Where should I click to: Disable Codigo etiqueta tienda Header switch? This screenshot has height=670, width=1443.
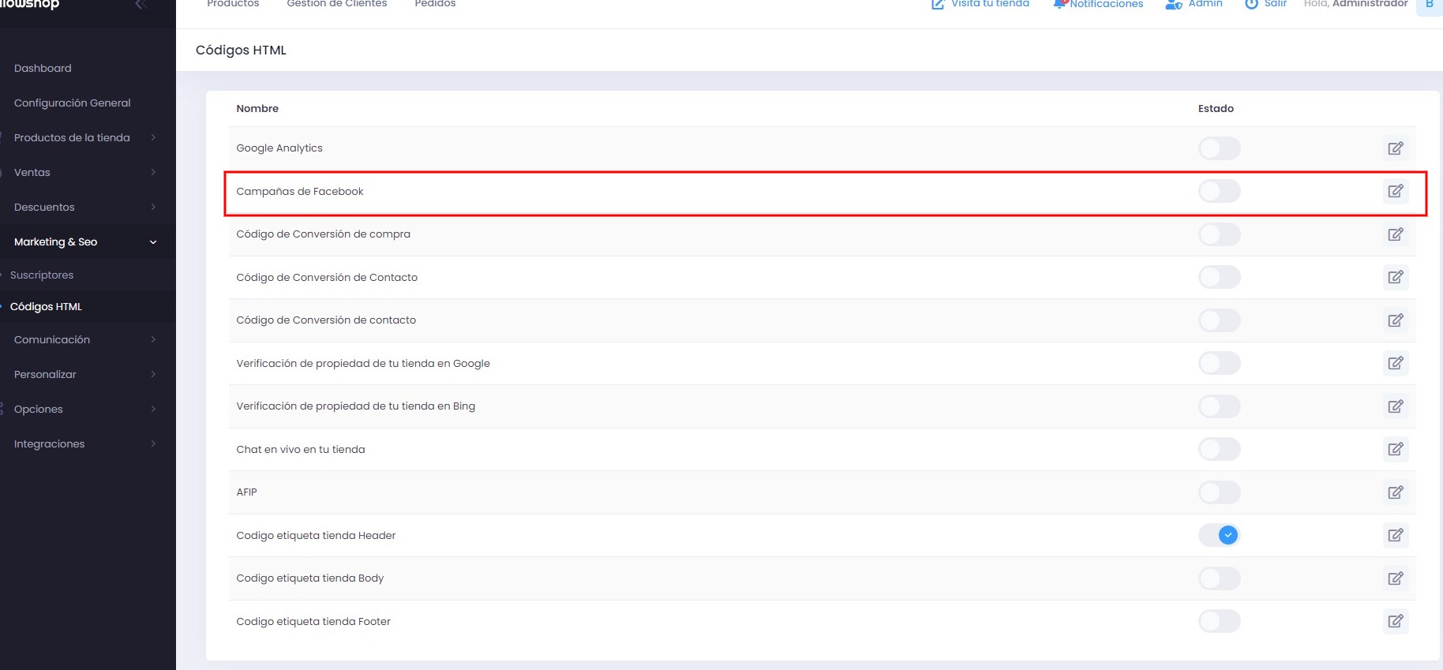pos(1219,535)
